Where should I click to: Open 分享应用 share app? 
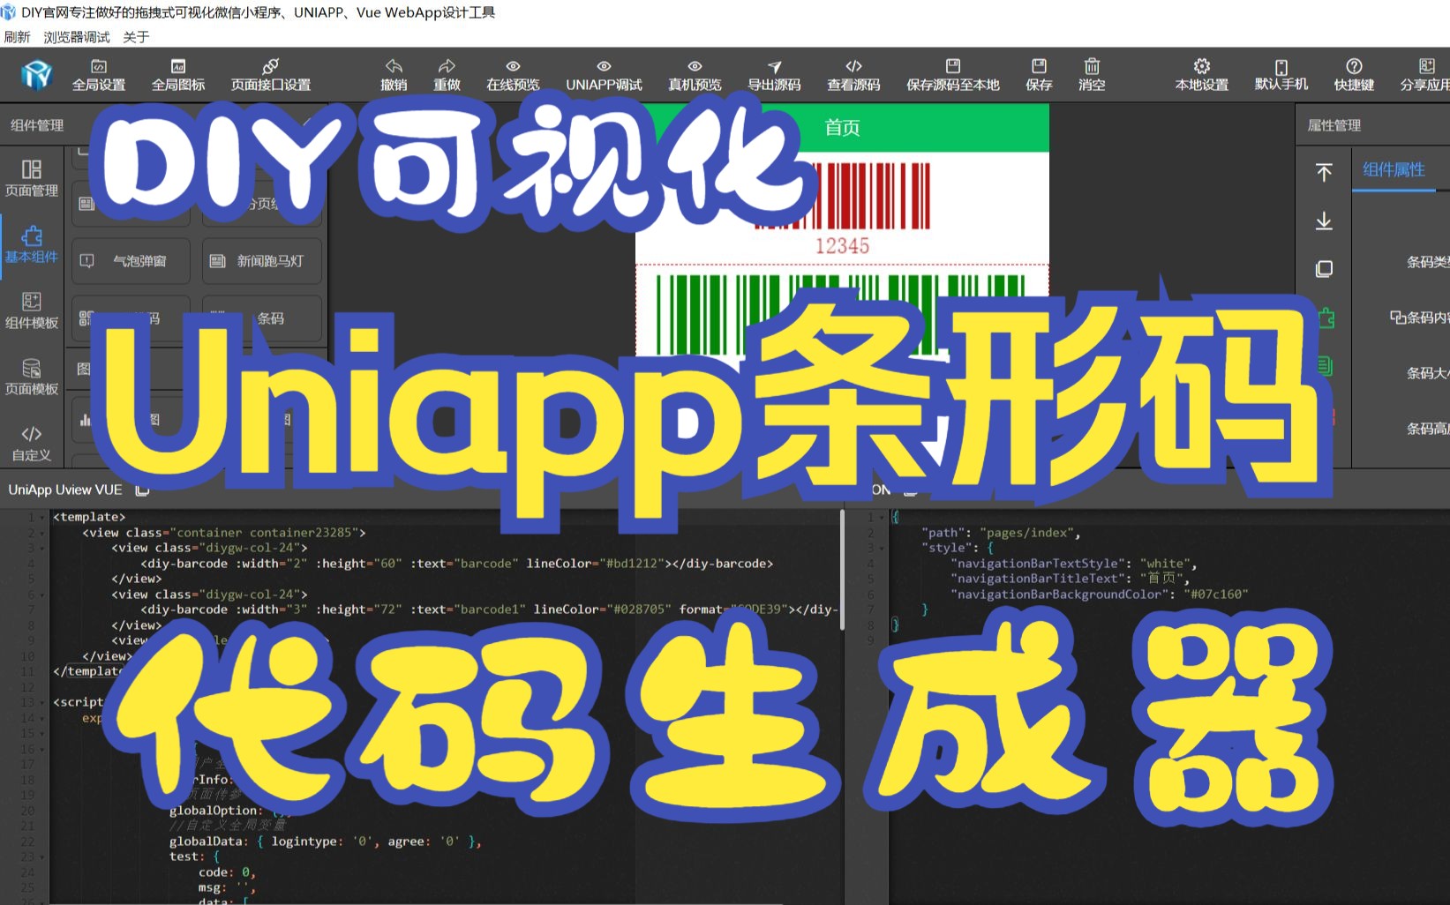(1424, 75)
